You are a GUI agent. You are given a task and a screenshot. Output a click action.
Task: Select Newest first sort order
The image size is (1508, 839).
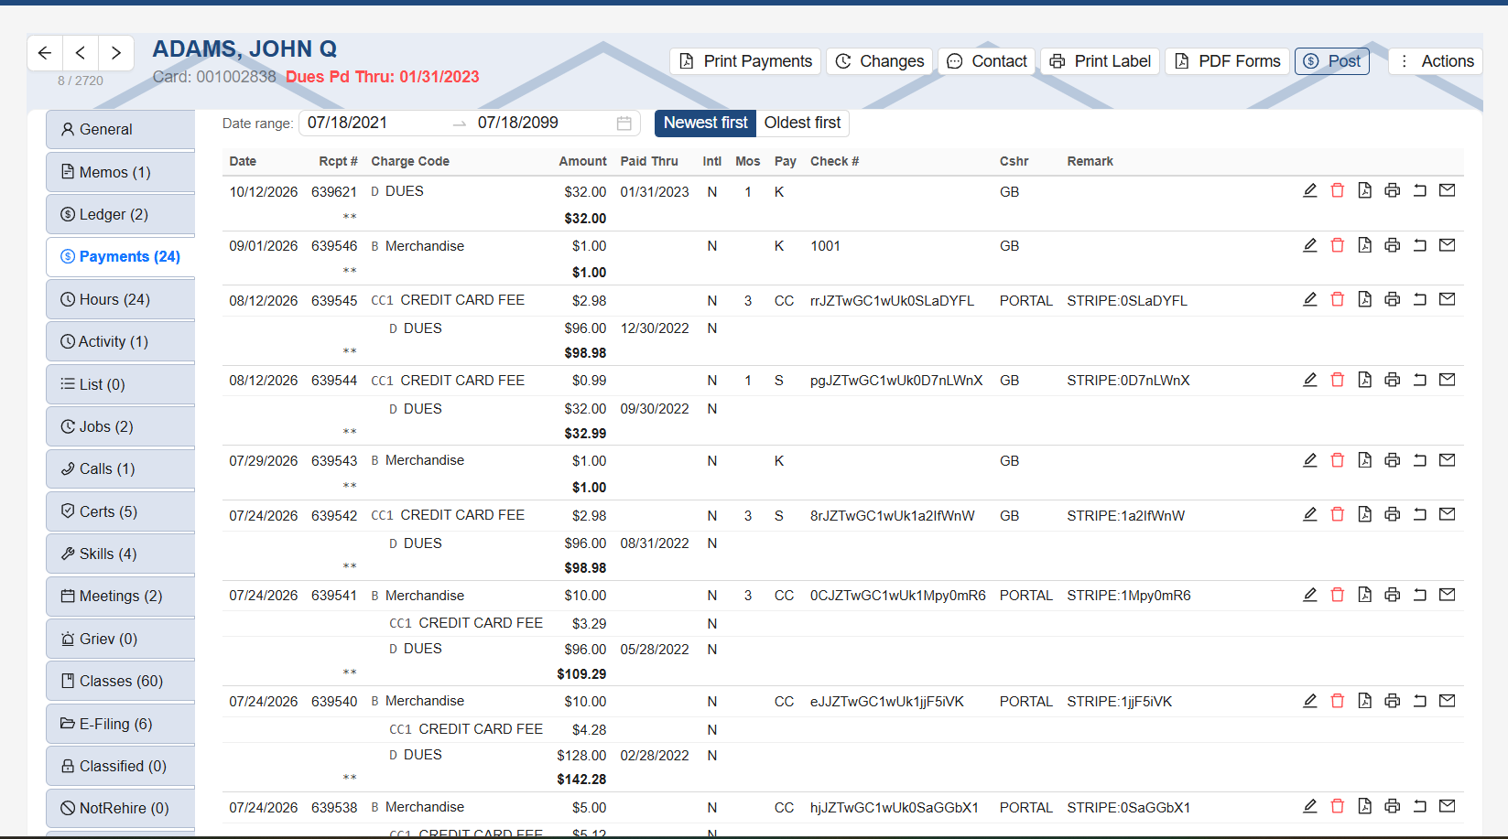point(705,123)
